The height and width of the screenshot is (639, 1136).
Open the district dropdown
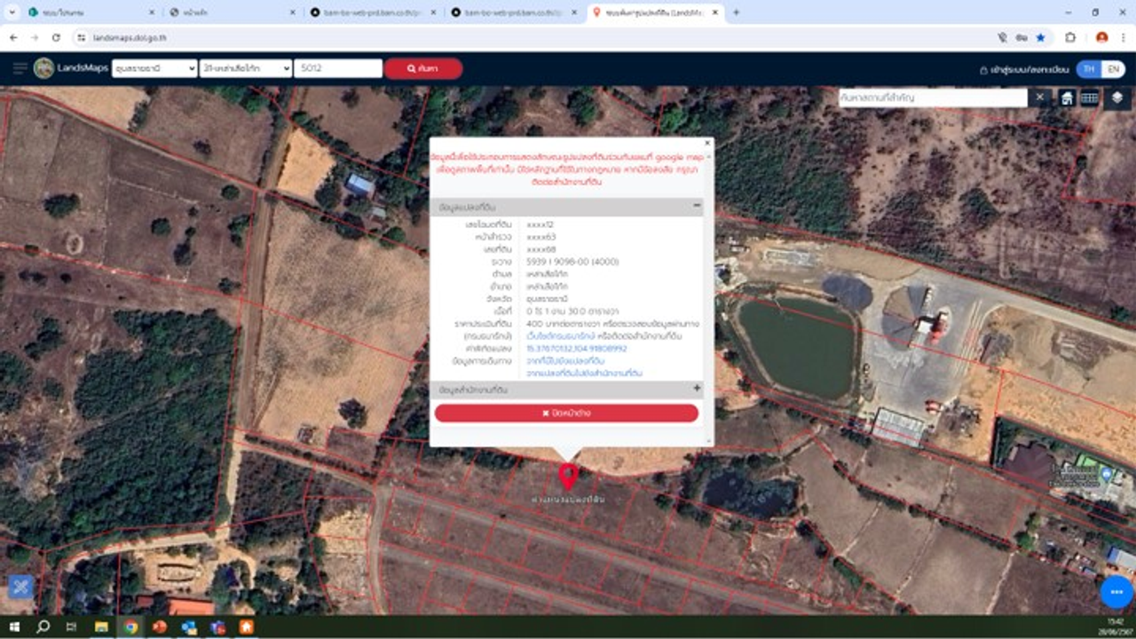pos(246,68)
